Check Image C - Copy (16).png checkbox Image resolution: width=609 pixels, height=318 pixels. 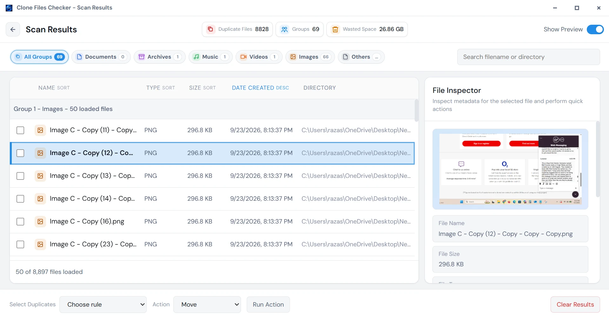click(20, 222)
